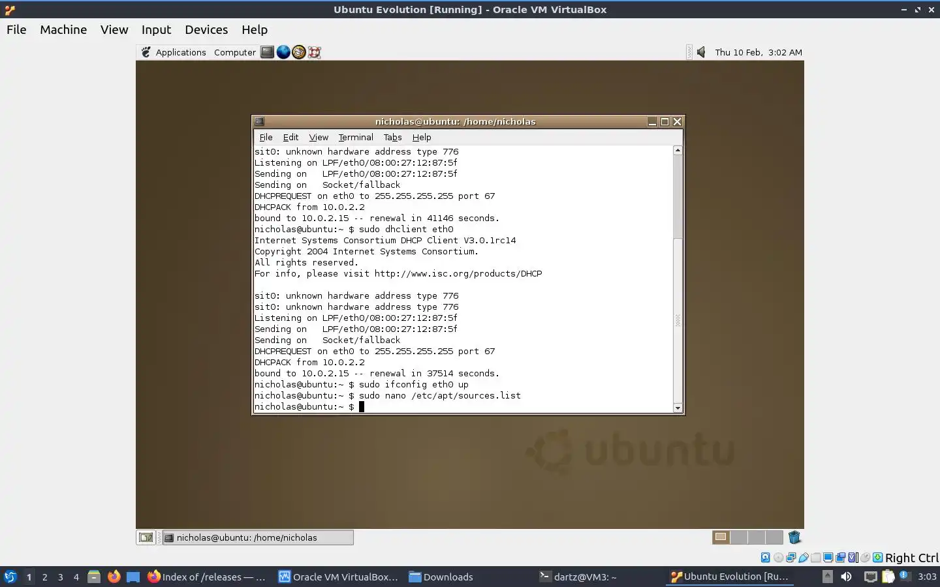Open terminal File menu
This screenshot has height=587, width=940.
pyautogui.click(x=266, y=137)
